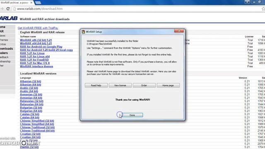Open the Home page button
This screenshot has width=265, height=149.
click(168, 85)
